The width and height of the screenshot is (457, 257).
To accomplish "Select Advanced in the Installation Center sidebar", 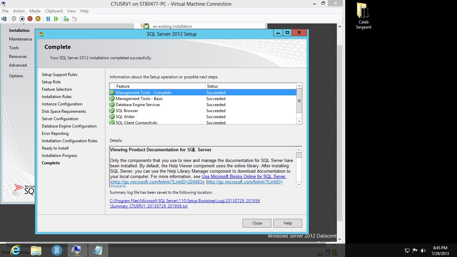I will point(18,65).
